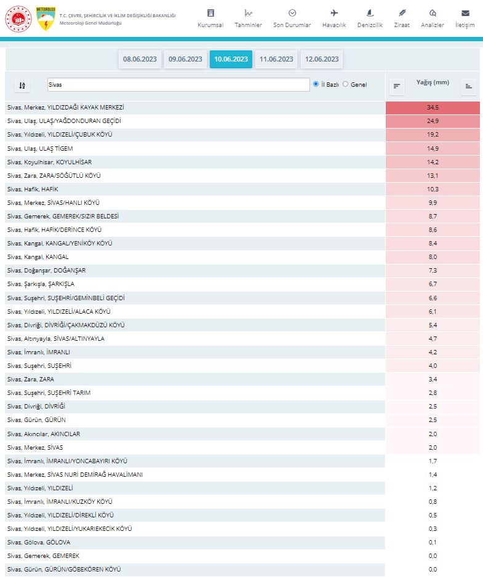Click the 11.06.2023 date button
This screenshot has width=483, height=577.
click(x=276, y=59)
